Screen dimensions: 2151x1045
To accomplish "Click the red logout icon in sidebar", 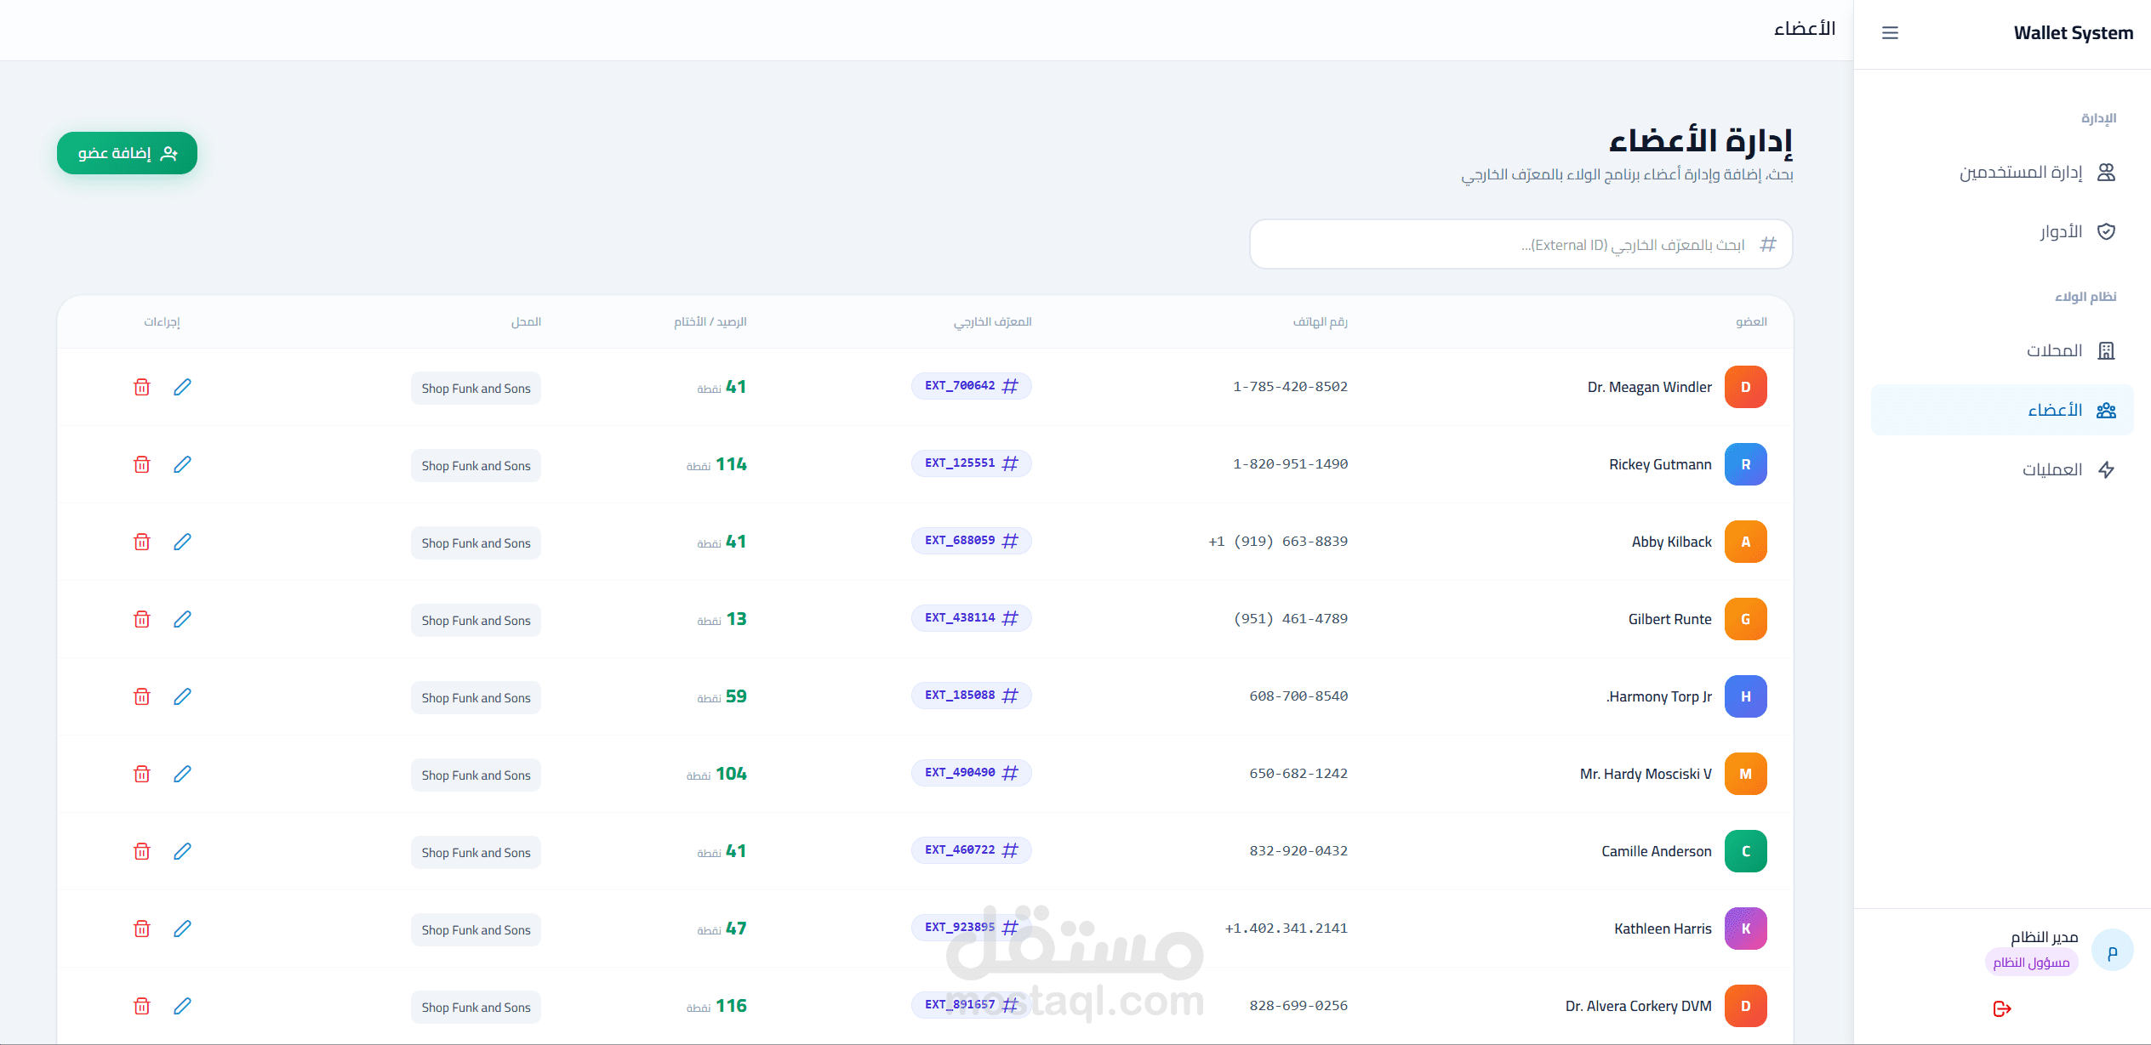I will 2002,1008.
